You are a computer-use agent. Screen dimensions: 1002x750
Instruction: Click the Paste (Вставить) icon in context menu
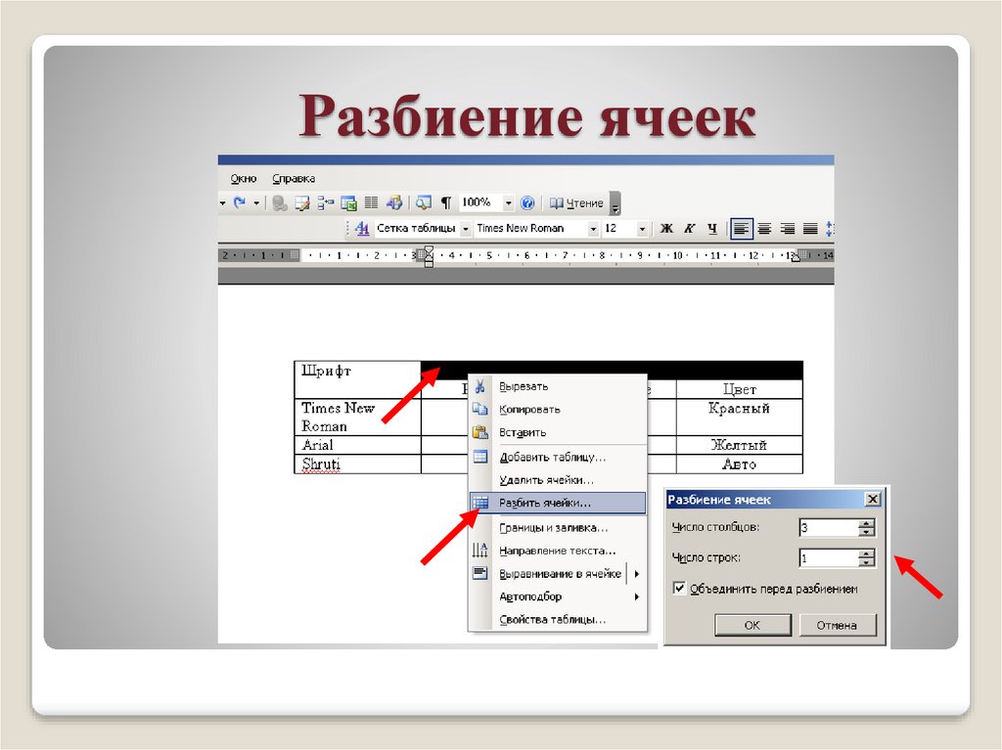coord(478,432)
